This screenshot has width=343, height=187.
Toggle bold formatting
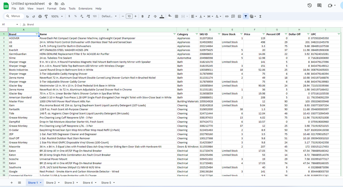pyautogui.click(x=143, y=16)
